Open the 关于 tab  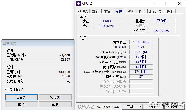coord(170,11)
